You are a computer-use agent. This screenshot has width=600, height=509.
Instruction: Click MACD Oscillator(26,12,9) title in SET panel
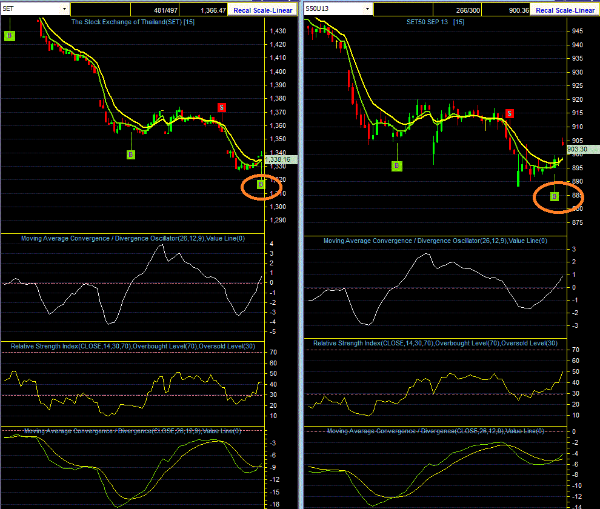133,238
